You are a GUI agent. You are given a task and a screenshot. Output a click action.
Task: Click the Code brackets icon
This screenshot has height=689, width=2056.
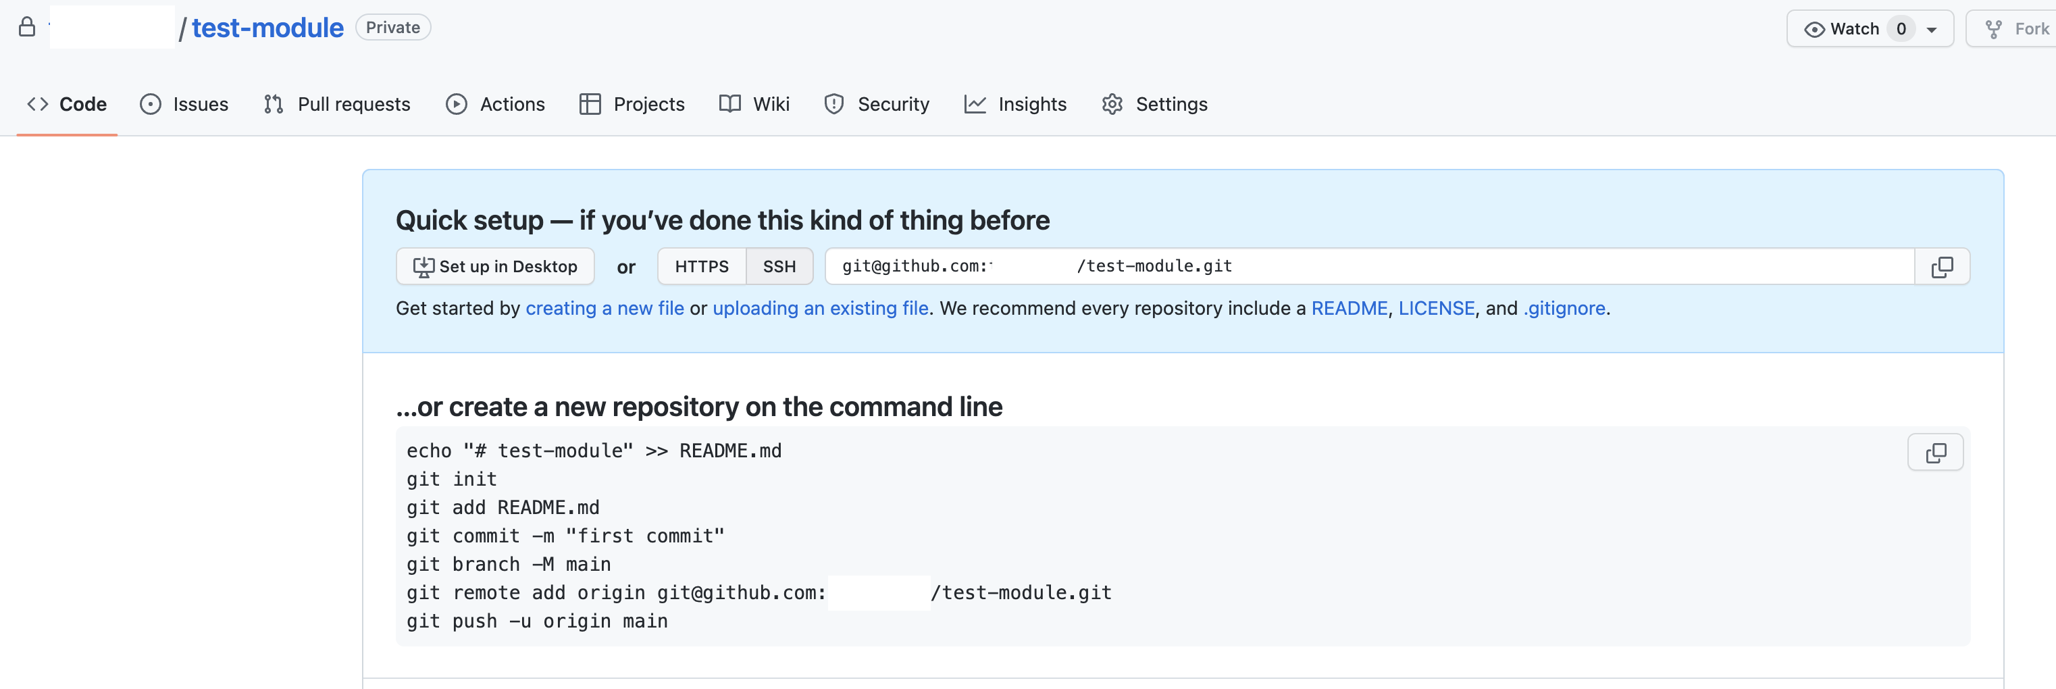[x=38, y=104]
